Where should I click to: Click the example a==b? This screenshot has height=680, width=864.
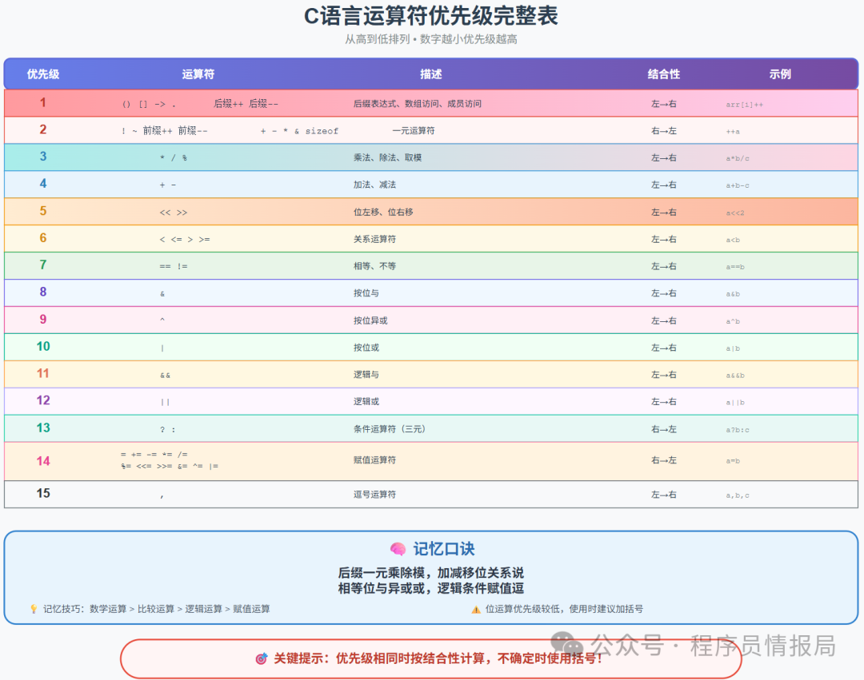click(x=735, y=267)
